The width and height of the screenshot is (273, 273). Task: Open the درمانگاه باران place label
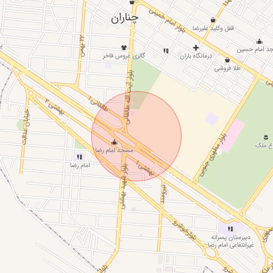pos(196,56)
